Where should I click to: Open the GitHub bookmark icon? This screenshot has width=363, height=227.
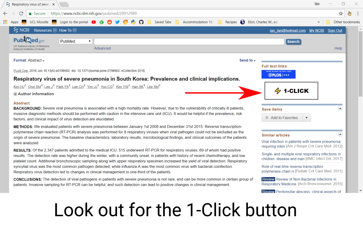tap(141, 22)
